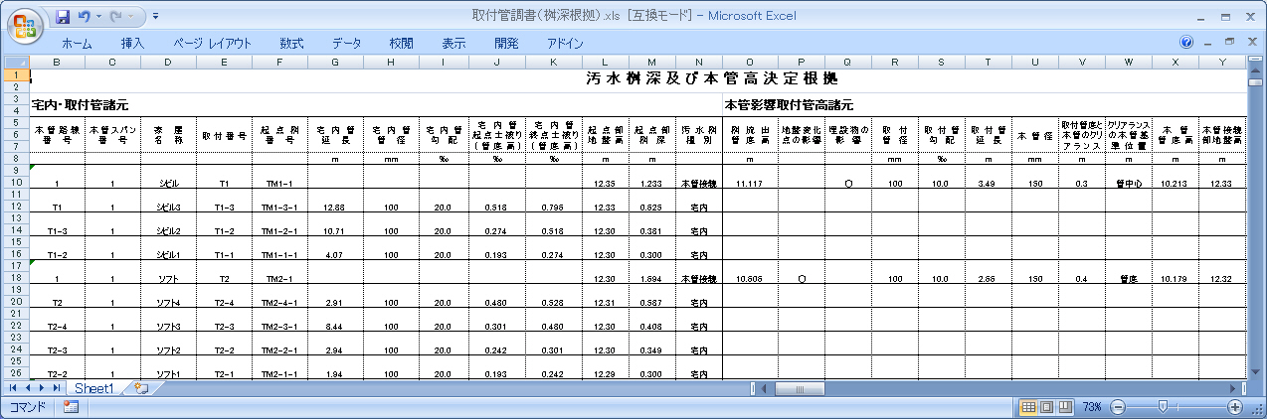
Task: Click the 73% zoom level button
Action: [1092, 407]
